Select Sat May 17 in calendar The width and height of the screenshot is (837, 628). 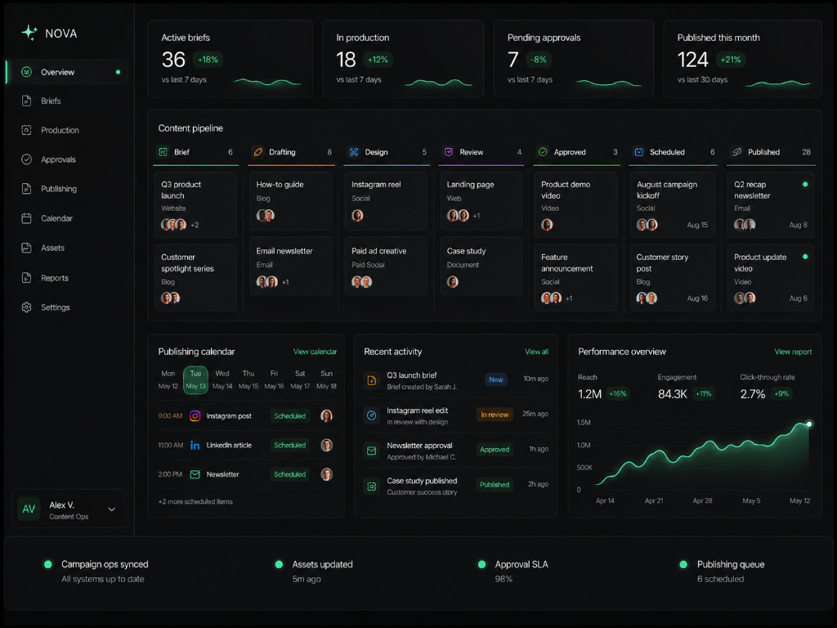(300, 379)
